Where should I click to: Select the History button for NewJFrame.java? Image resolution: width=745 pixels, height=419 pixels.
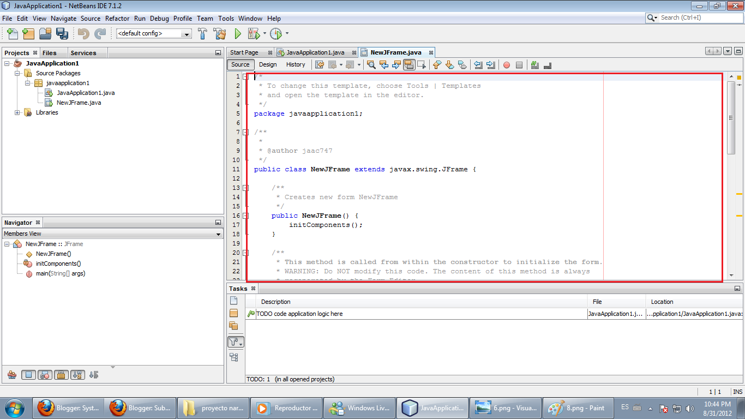296,64
